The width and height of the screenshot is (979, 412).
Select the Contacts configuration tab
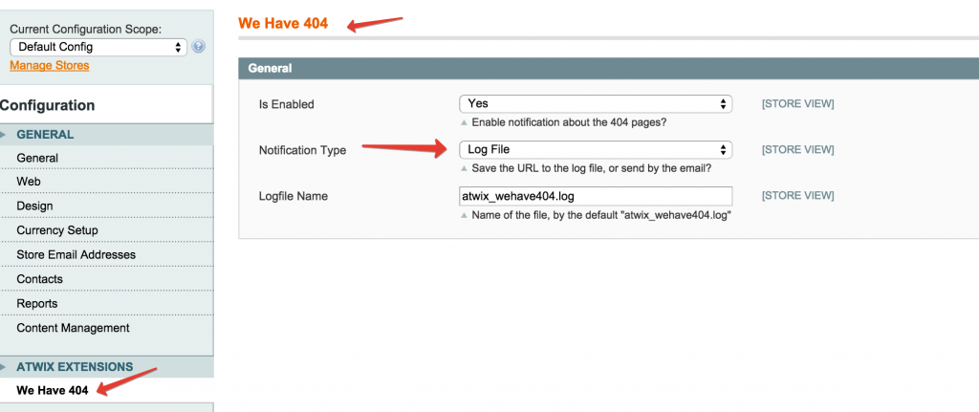pyautogui.click(x=107, y=279)
